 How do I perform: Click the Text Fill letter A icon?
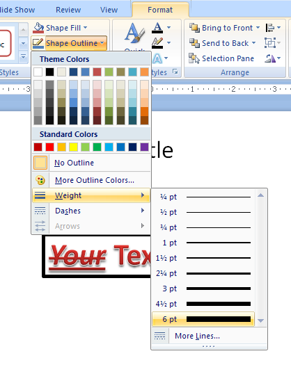tap(157, 28)
